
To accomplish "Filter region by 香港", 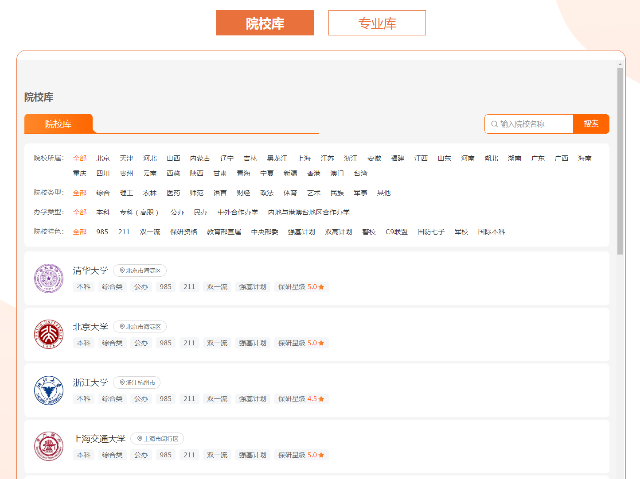I will (314, 174).
